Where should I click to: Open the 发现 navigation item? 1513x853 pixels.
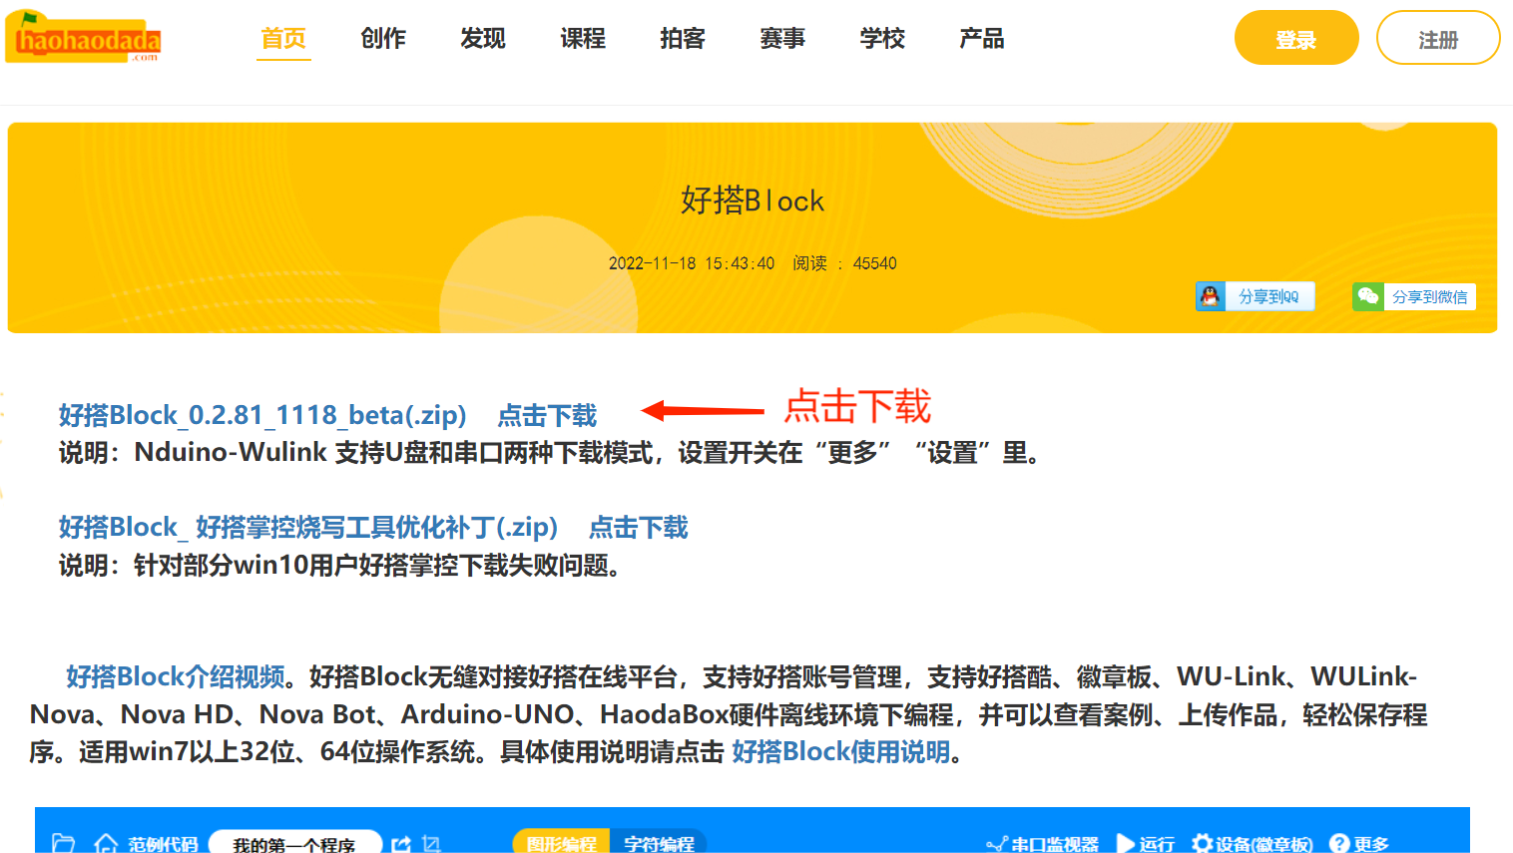[483, 39]
